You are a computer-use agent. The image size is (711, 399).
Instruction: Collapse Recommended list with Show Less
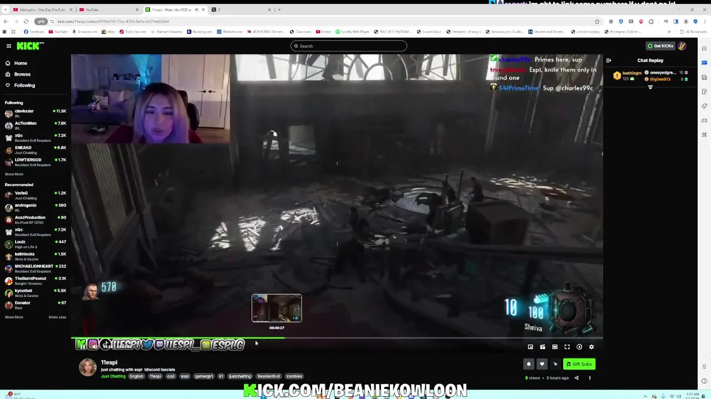coord(57,317)
